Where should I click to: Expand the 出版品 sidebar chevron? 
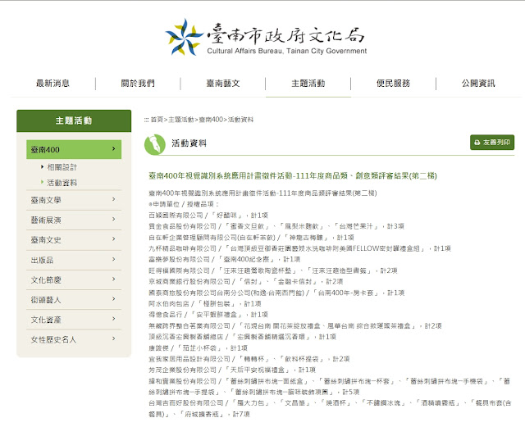[x=114, y=259]
